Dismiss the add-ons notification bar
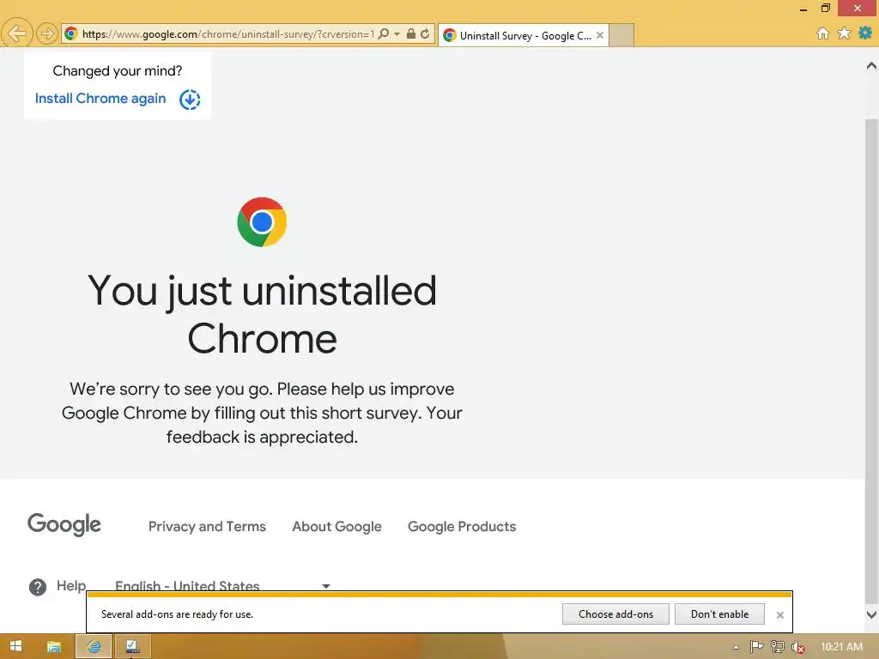Image resolution: width=879 pixels, height=659 pixels. (x=779, y=614)
